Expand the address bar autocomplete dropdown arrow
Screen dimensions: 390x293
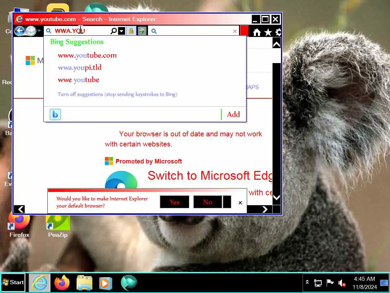122,31
